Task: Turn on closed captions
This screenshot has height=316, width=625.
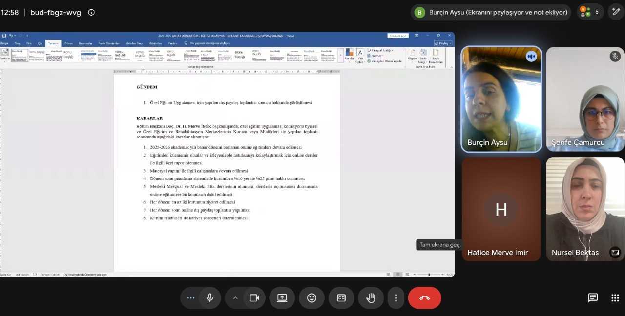Action: 341,298
